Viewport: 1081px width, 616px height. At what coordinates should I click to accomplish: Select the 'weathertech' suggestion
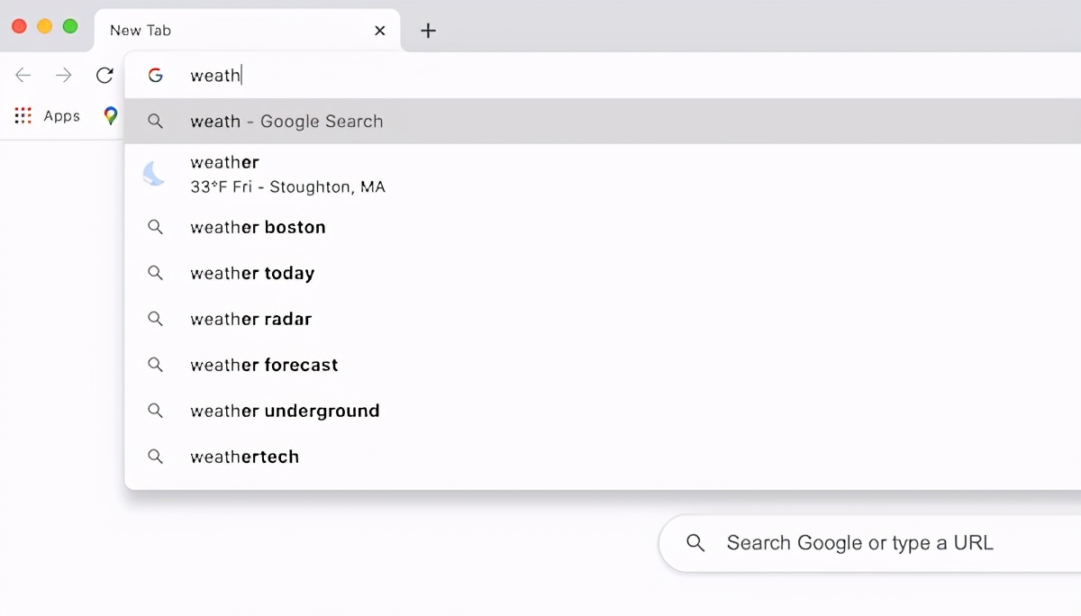244,457
